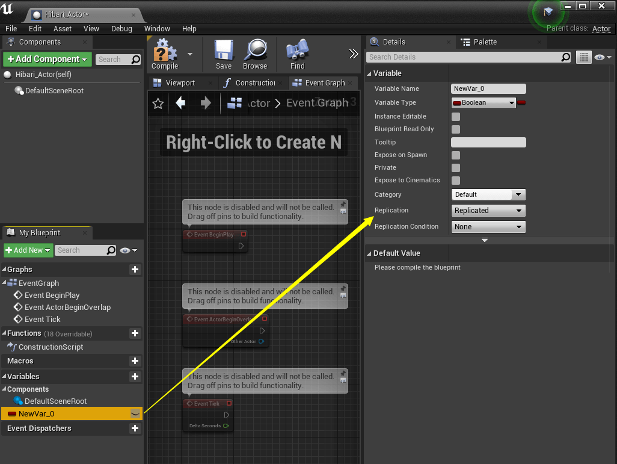
Task: Go forward with the right arrow
Action: (206, 103)
